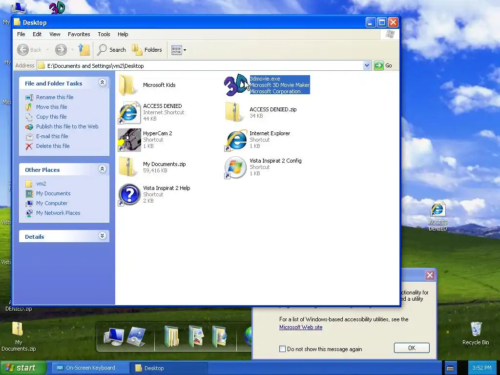Click Rename this file
The height and width of the screenshot is (375, 500).
point(49,97)
